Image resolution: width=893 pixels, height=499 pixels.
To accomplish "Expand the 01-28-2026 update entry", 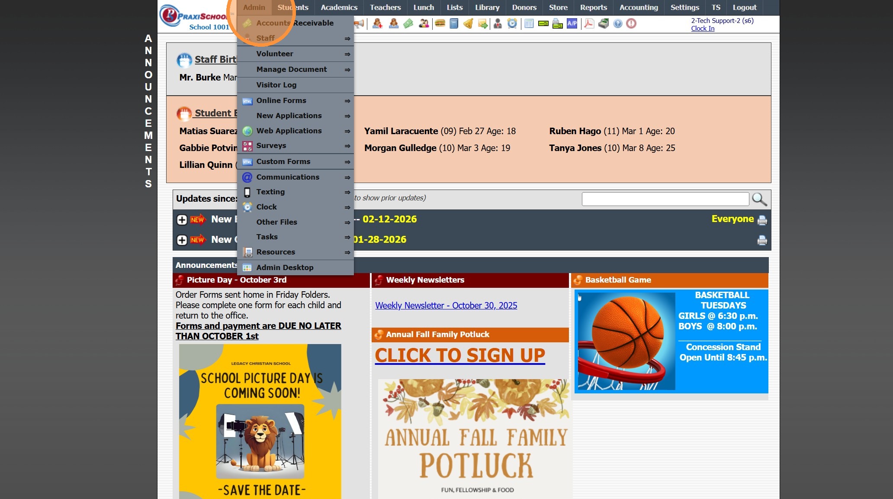I will [x=182, y=240].
